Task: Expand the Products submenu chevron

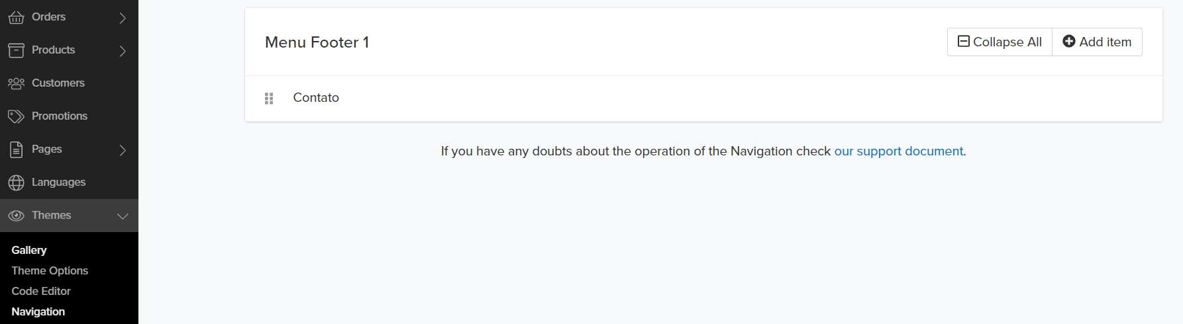Action: 123,51
